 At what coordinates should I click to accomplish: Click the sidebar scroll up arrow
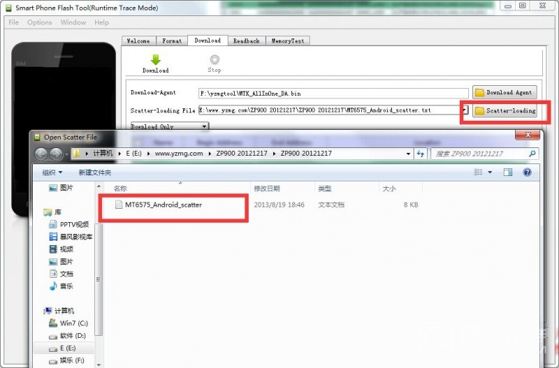[99, 186]
